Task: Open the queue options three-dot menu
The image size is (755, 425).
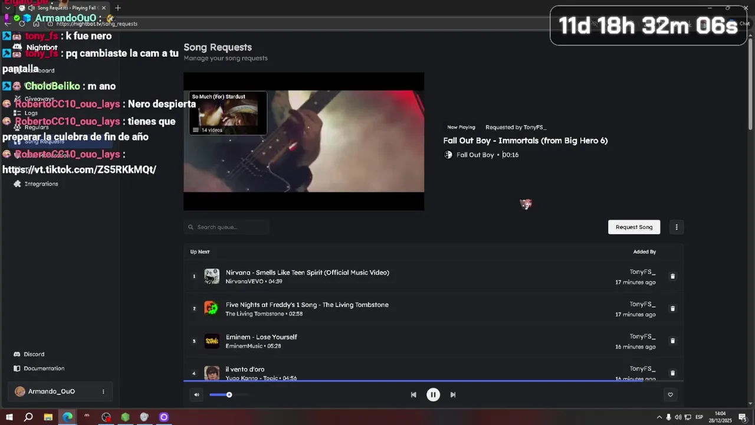Action: 677,227
